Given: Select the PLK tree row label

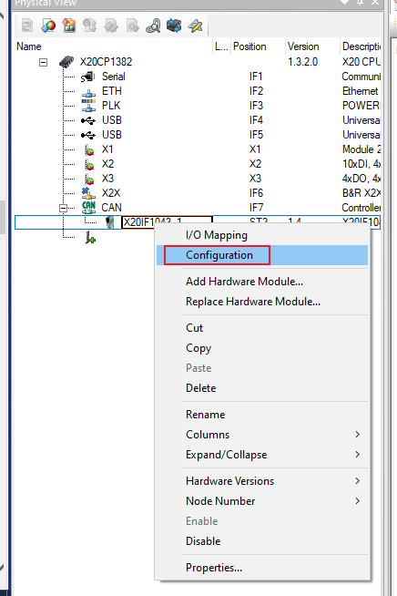Looking at the screenshot, I should click(111, 106).
